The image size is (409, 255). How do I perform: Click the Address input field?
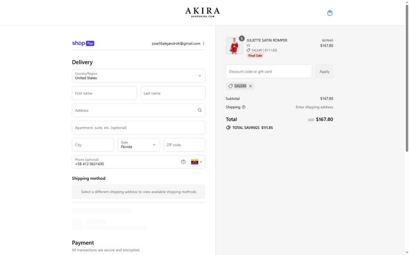click(x=139, y=110)
